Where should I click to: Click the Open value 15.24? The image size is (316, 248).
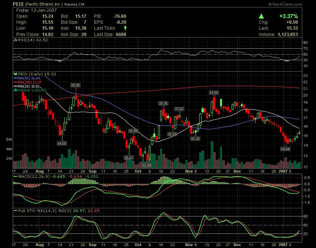48,16
